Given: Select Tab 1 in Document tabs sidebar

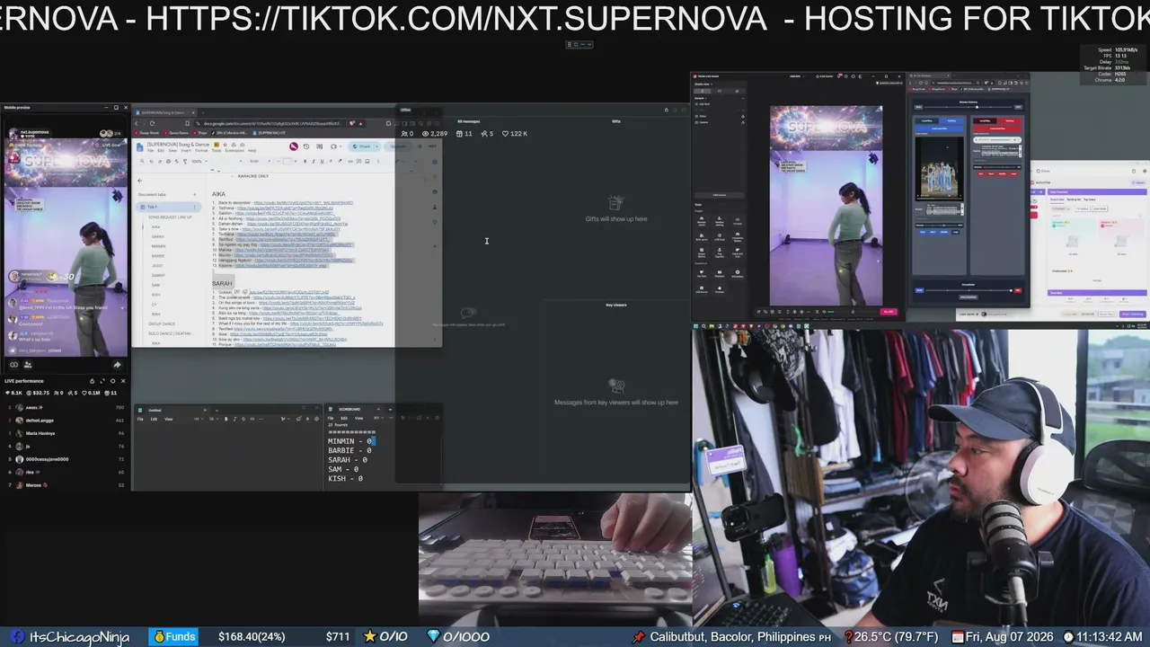Looking at the screenshot, I should [167, 207].
